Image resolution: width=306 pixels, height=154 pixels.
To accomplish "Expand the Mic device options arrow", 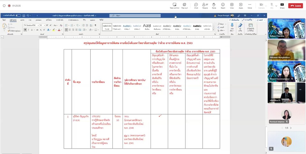I will (276, 6).
